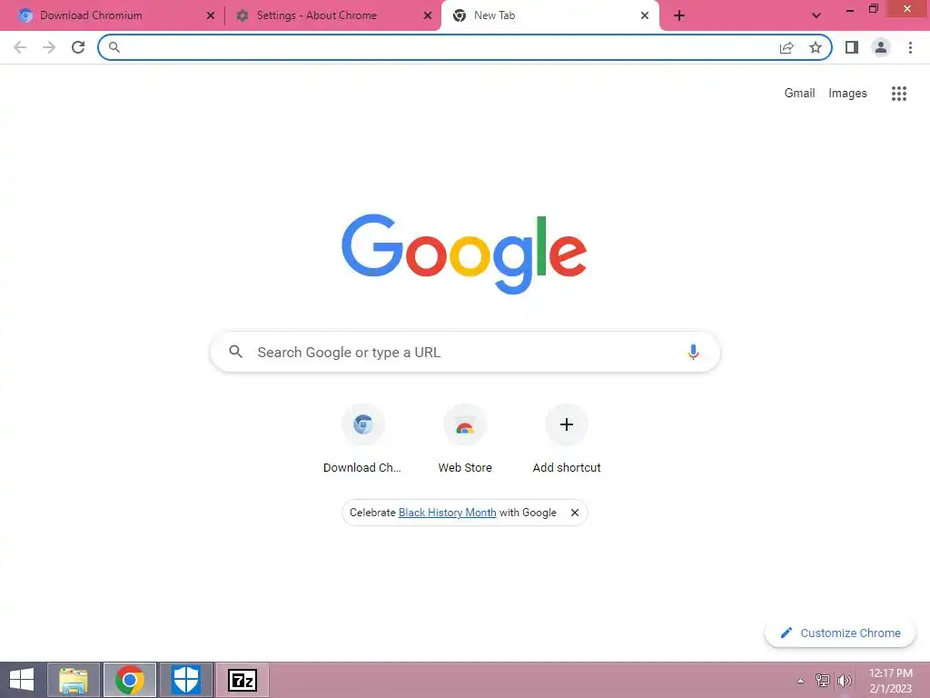Show hidden system tray icons
Screen dimensions: 930x698
pyautogui.click(x=800, y=681)
